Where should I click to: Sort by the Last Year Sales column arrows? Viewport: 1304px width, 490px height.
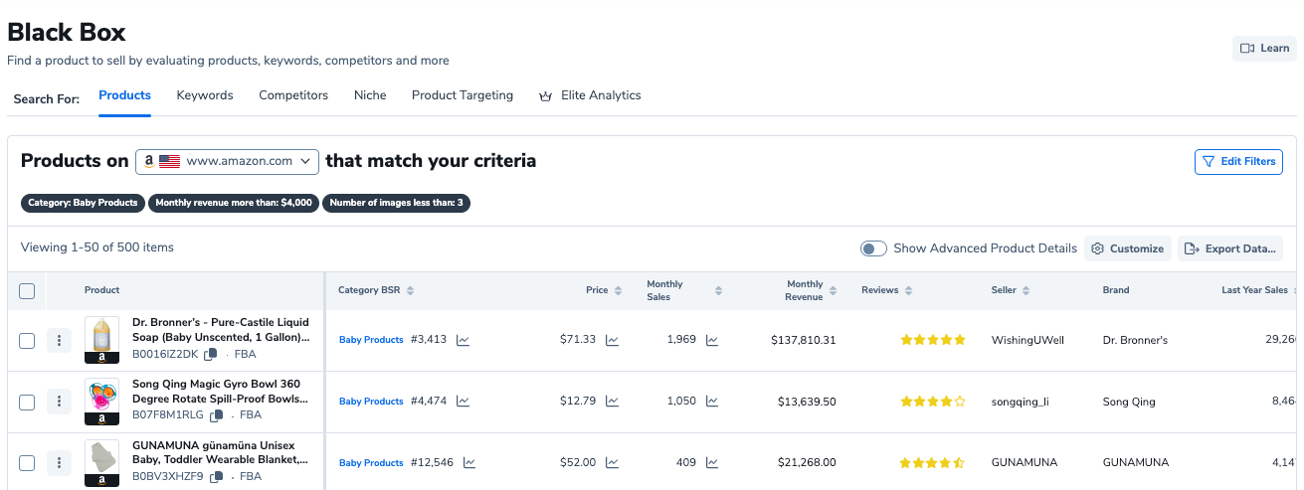pyautogui.click(x=1295, y=290)
